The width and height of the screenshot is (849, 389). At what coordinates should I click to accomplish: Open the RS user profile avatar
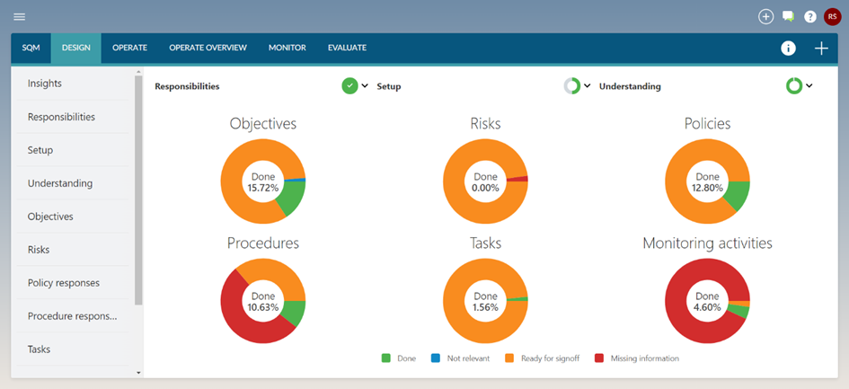(832, 16)
